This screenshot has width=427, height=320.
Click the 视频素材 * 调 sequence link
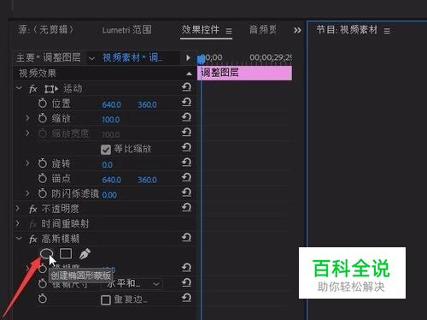[132, 58]
